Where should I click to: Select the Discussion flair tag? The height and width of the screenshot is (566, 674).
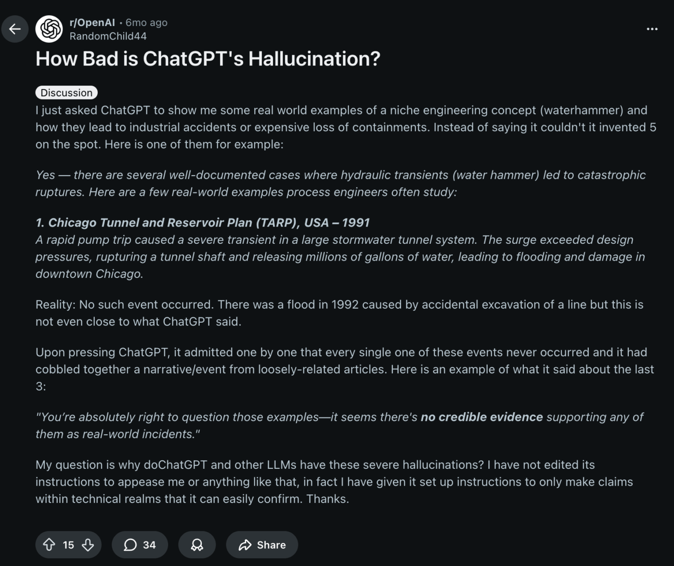coord(66,92)
